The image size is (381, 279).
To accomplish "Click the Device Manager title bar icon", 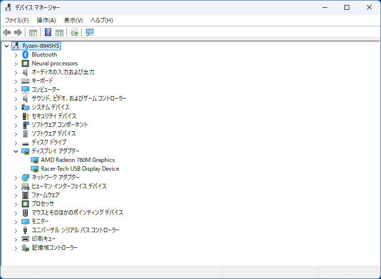I will tap(8, 7).
